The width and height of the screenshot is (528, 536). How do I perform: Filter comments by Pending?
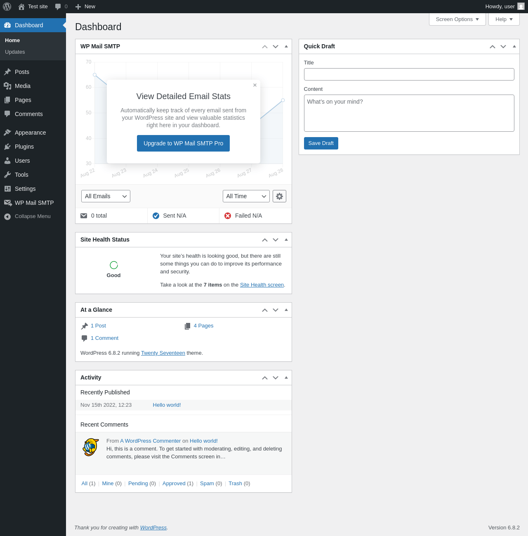[x=138, y=484]
